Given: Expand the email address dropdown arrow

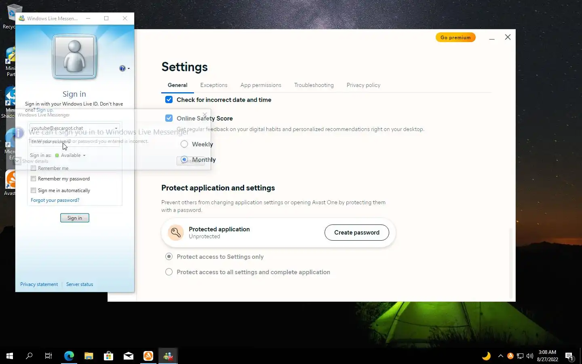Looking at the screenshot, I should coord(116,128).
